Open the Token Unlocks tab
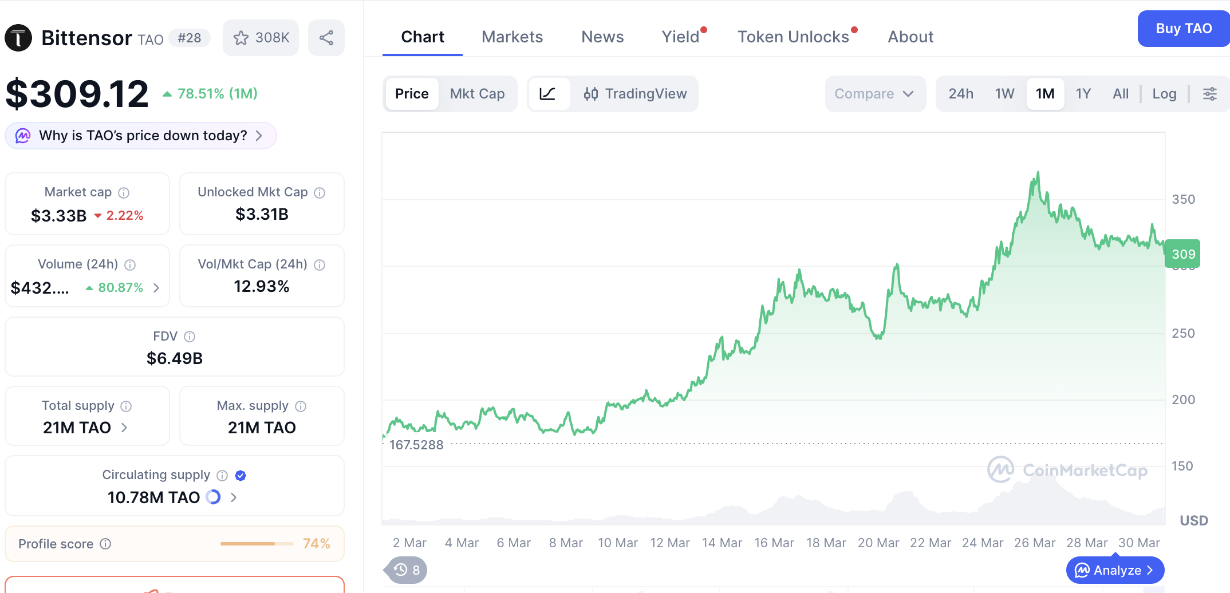The image size is (1230, 593). click(x=793, y=37)
